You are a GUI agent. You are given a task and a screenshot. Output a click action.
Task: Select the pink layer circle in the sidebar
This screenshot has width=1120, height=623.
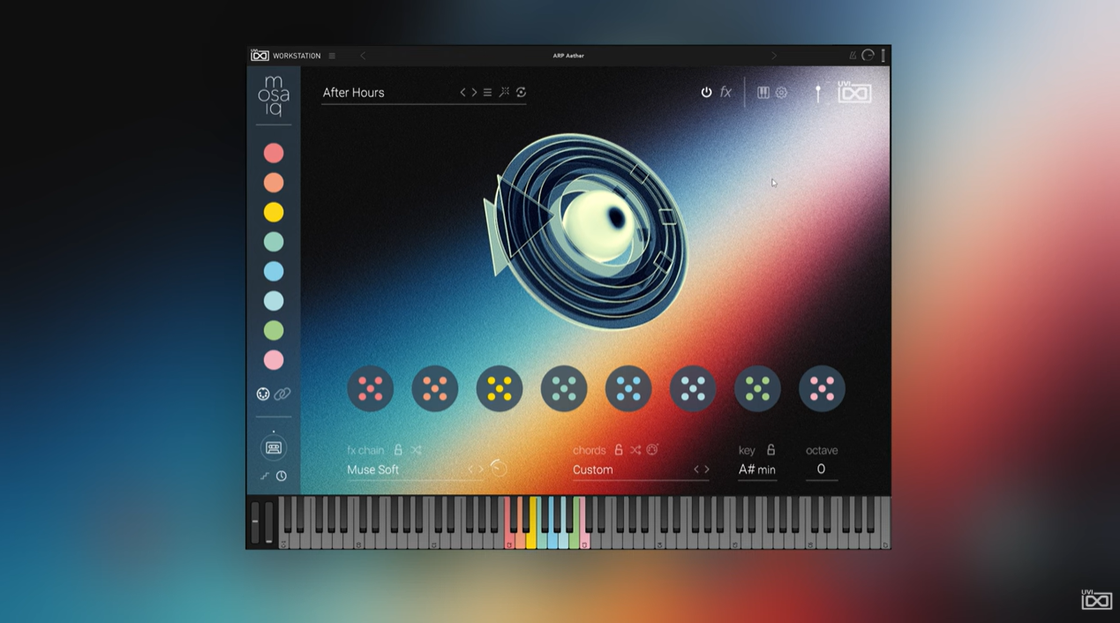pos(274,360)
